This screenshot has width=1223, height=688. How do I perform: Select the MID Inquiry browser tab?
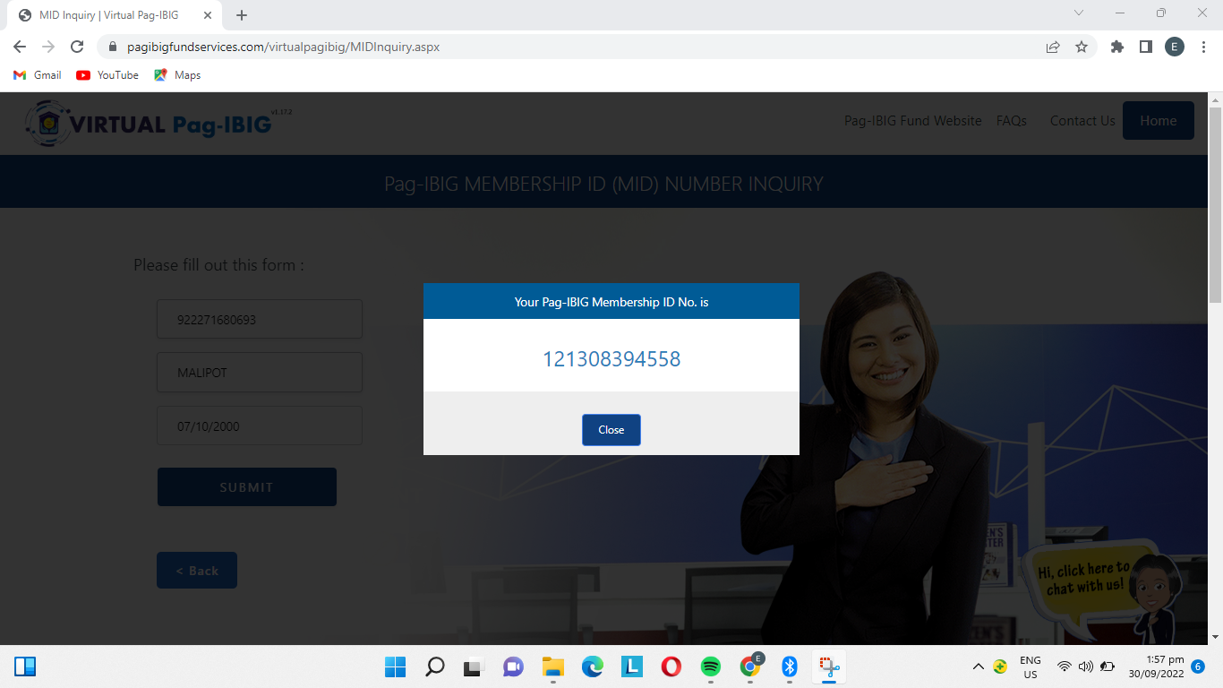[107, 15]
